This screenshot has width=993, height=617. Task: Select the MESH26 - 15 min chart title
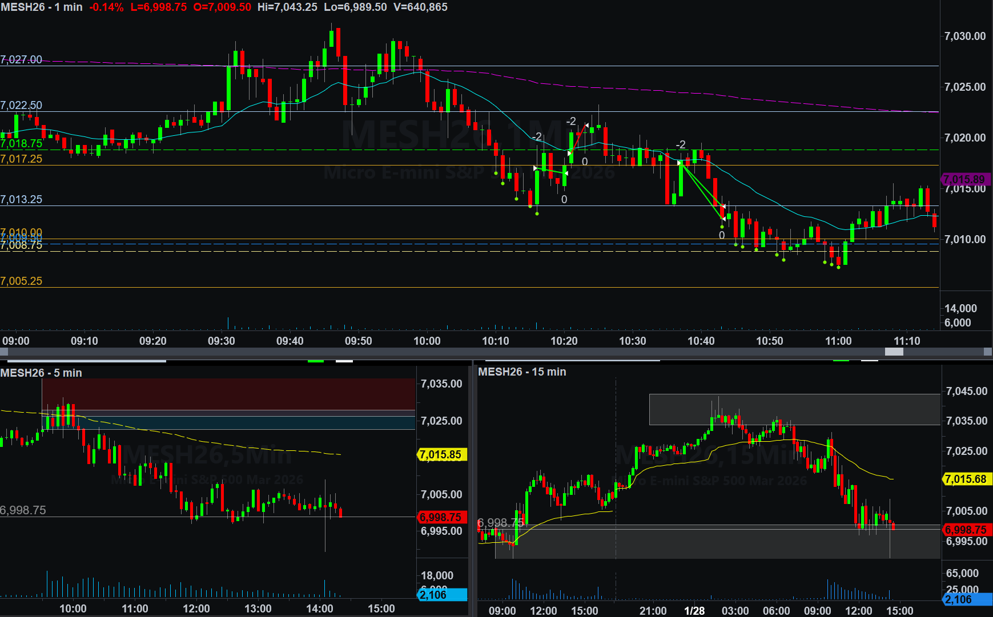(x=522, y=372)
